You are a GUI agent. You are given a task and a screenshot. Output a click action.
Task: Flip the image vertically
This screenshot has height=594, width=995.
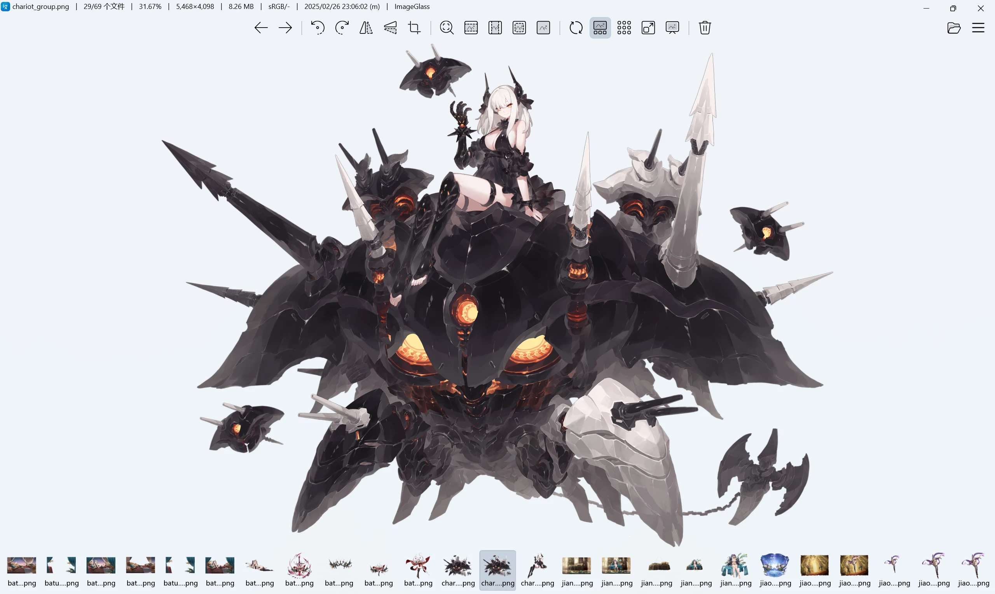[x=391, y=28]
